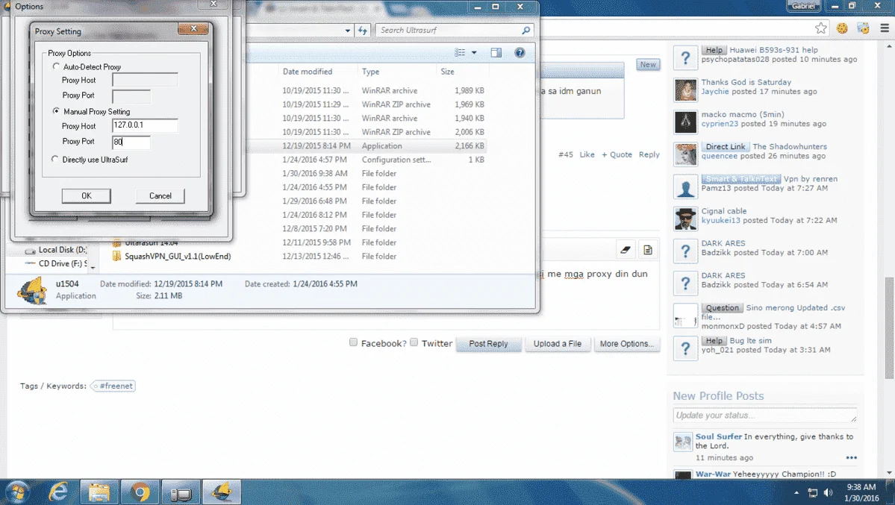This screenshot has height=505, width=895.
Task: Open File Explorer from taskbar
Action: (99, 492)
